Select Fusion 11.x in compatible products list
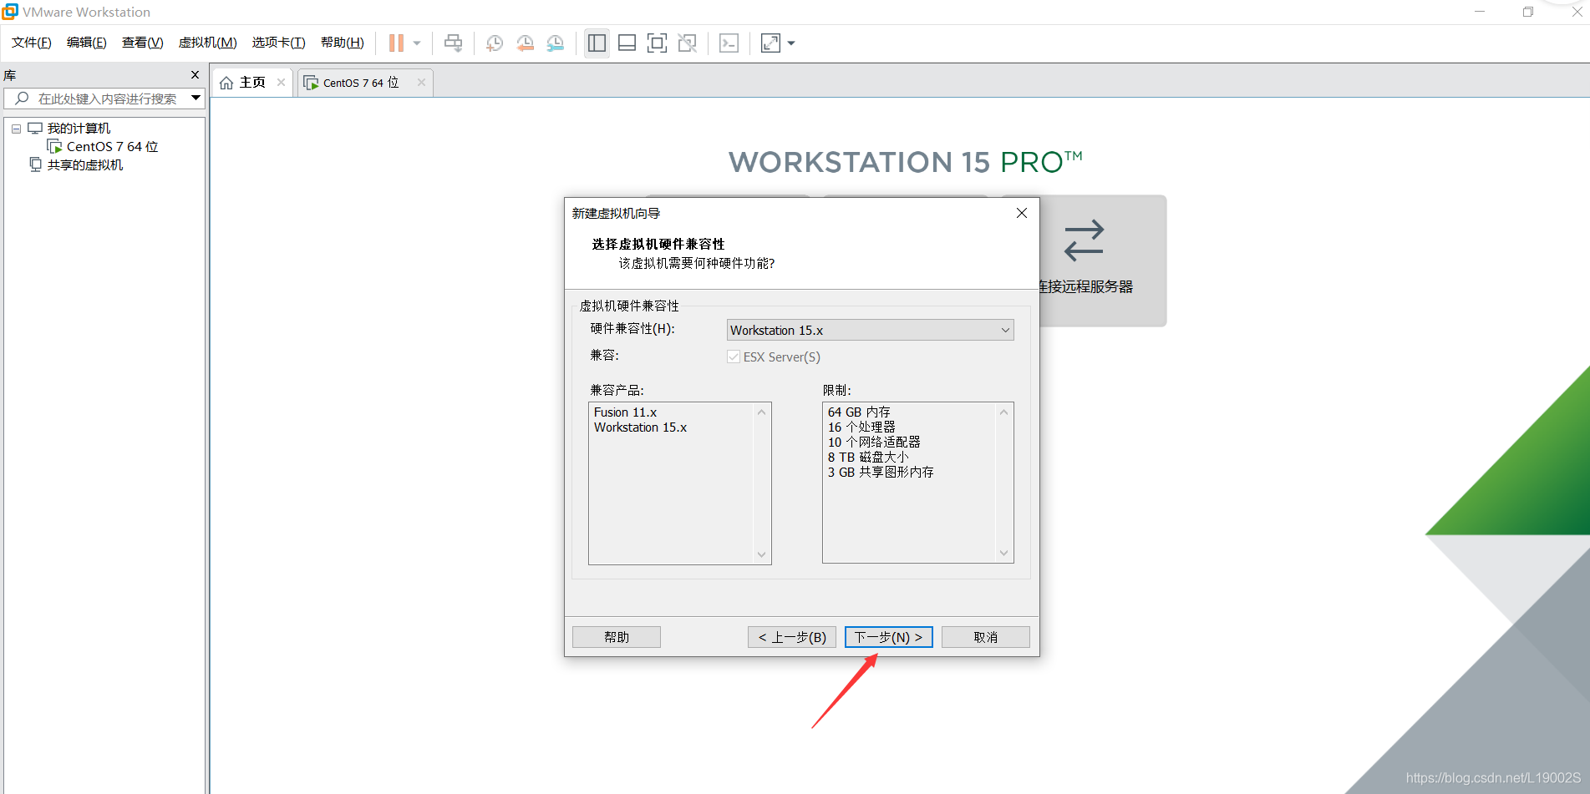Viewport: 1590px width, 794px height. point(625,412)
